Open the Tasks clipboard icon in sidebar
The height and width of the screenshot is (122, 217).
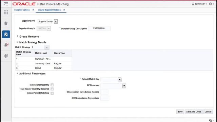[6, 34]
